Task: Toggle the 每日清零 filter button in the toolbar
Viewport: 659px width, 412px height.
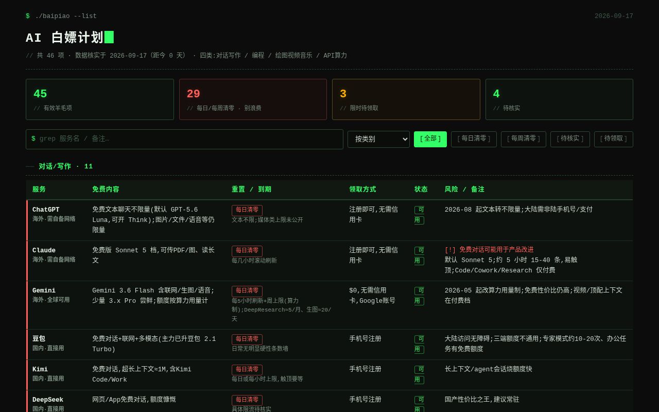Action: pyautogui.click(x=474, y=139)
